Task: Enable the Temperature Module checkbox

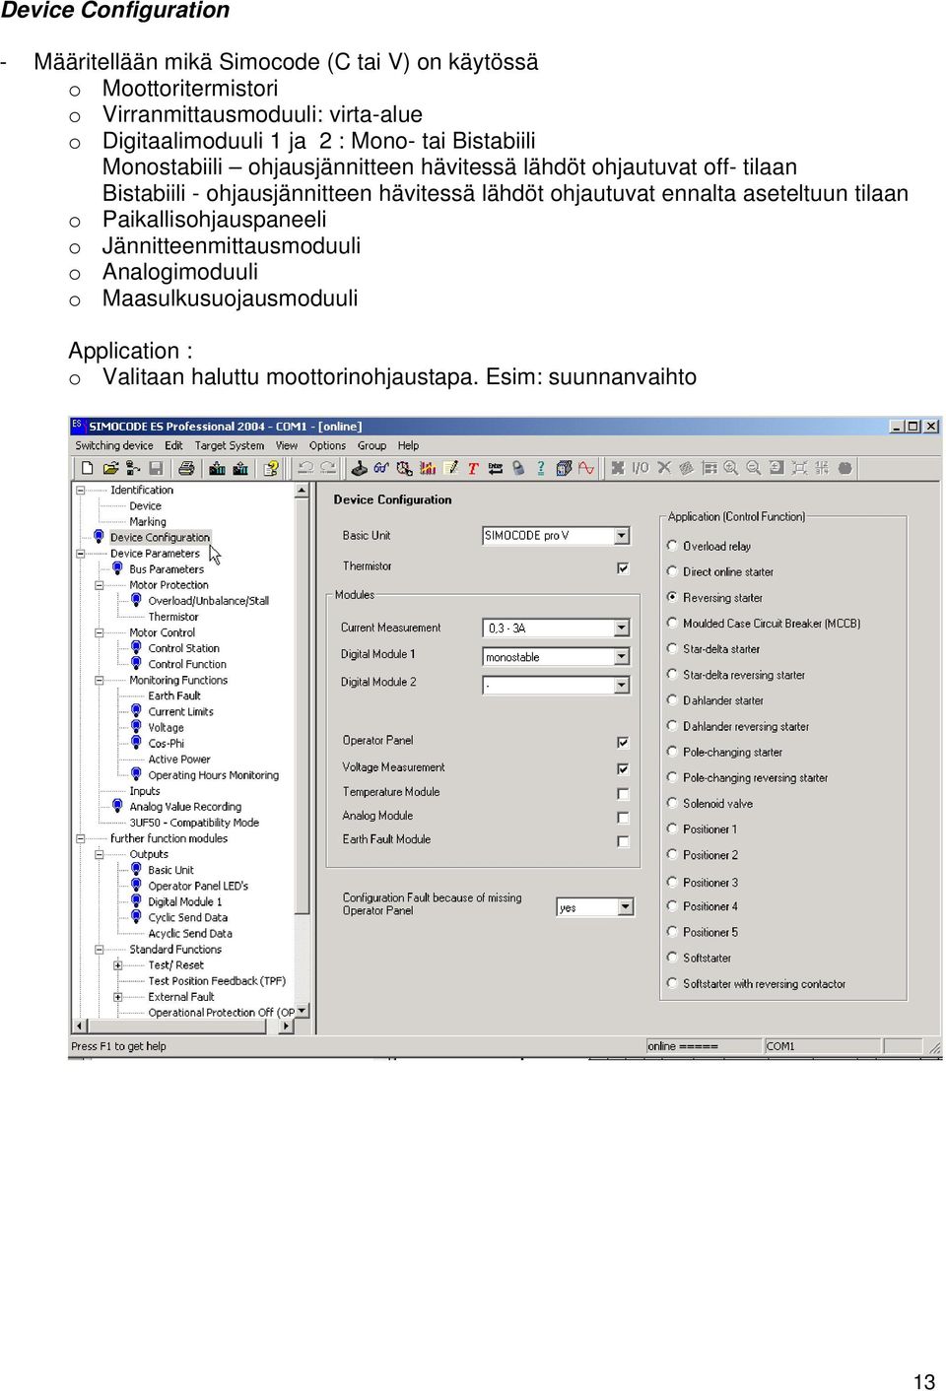Action: tap(623, 793)
